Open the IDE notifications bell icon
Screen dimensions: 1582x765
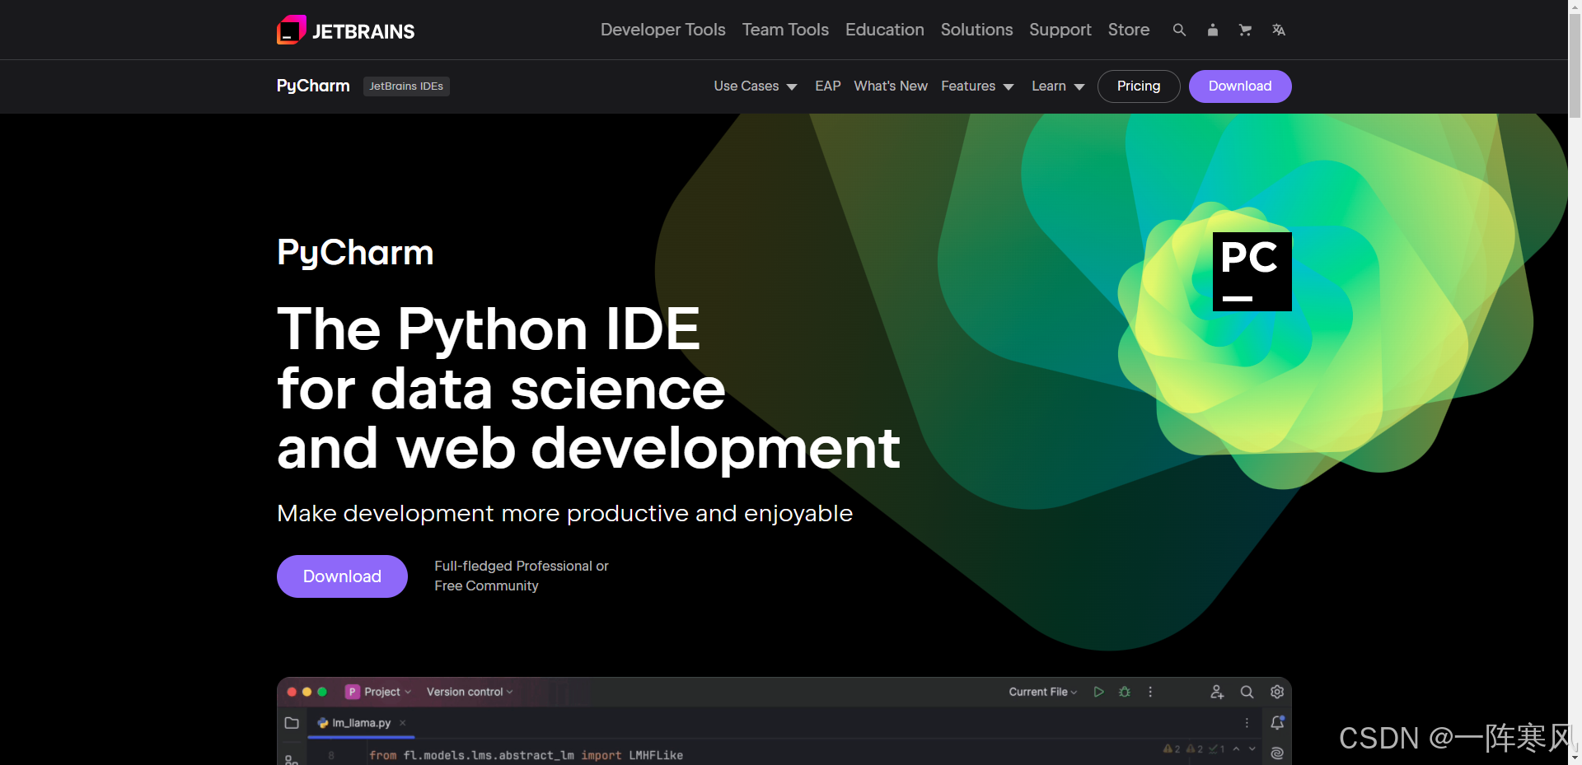(1277, 722)
